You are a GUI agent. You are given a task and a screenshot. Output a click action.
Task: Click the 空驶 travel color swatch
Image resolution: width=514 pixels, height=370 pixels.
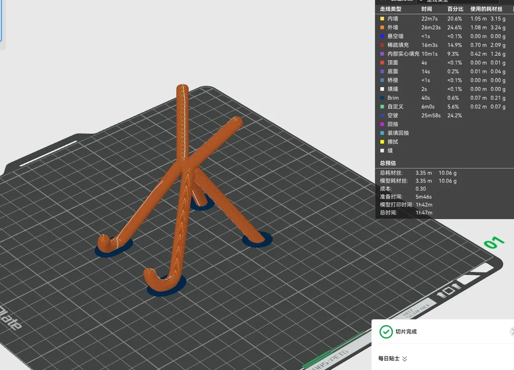click(x=382, y=115)
